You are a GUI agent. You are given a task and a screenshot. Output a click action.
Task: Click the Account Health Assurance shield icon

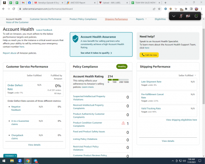click(x=75, y=39)
